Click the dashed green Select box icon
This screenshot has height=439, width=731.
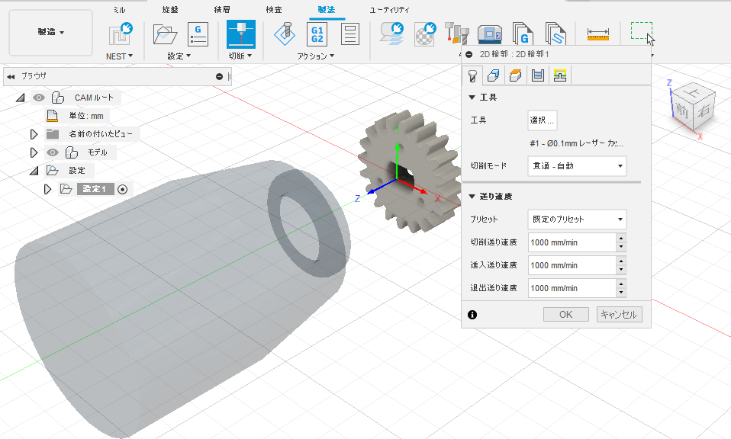click(642, 30)
